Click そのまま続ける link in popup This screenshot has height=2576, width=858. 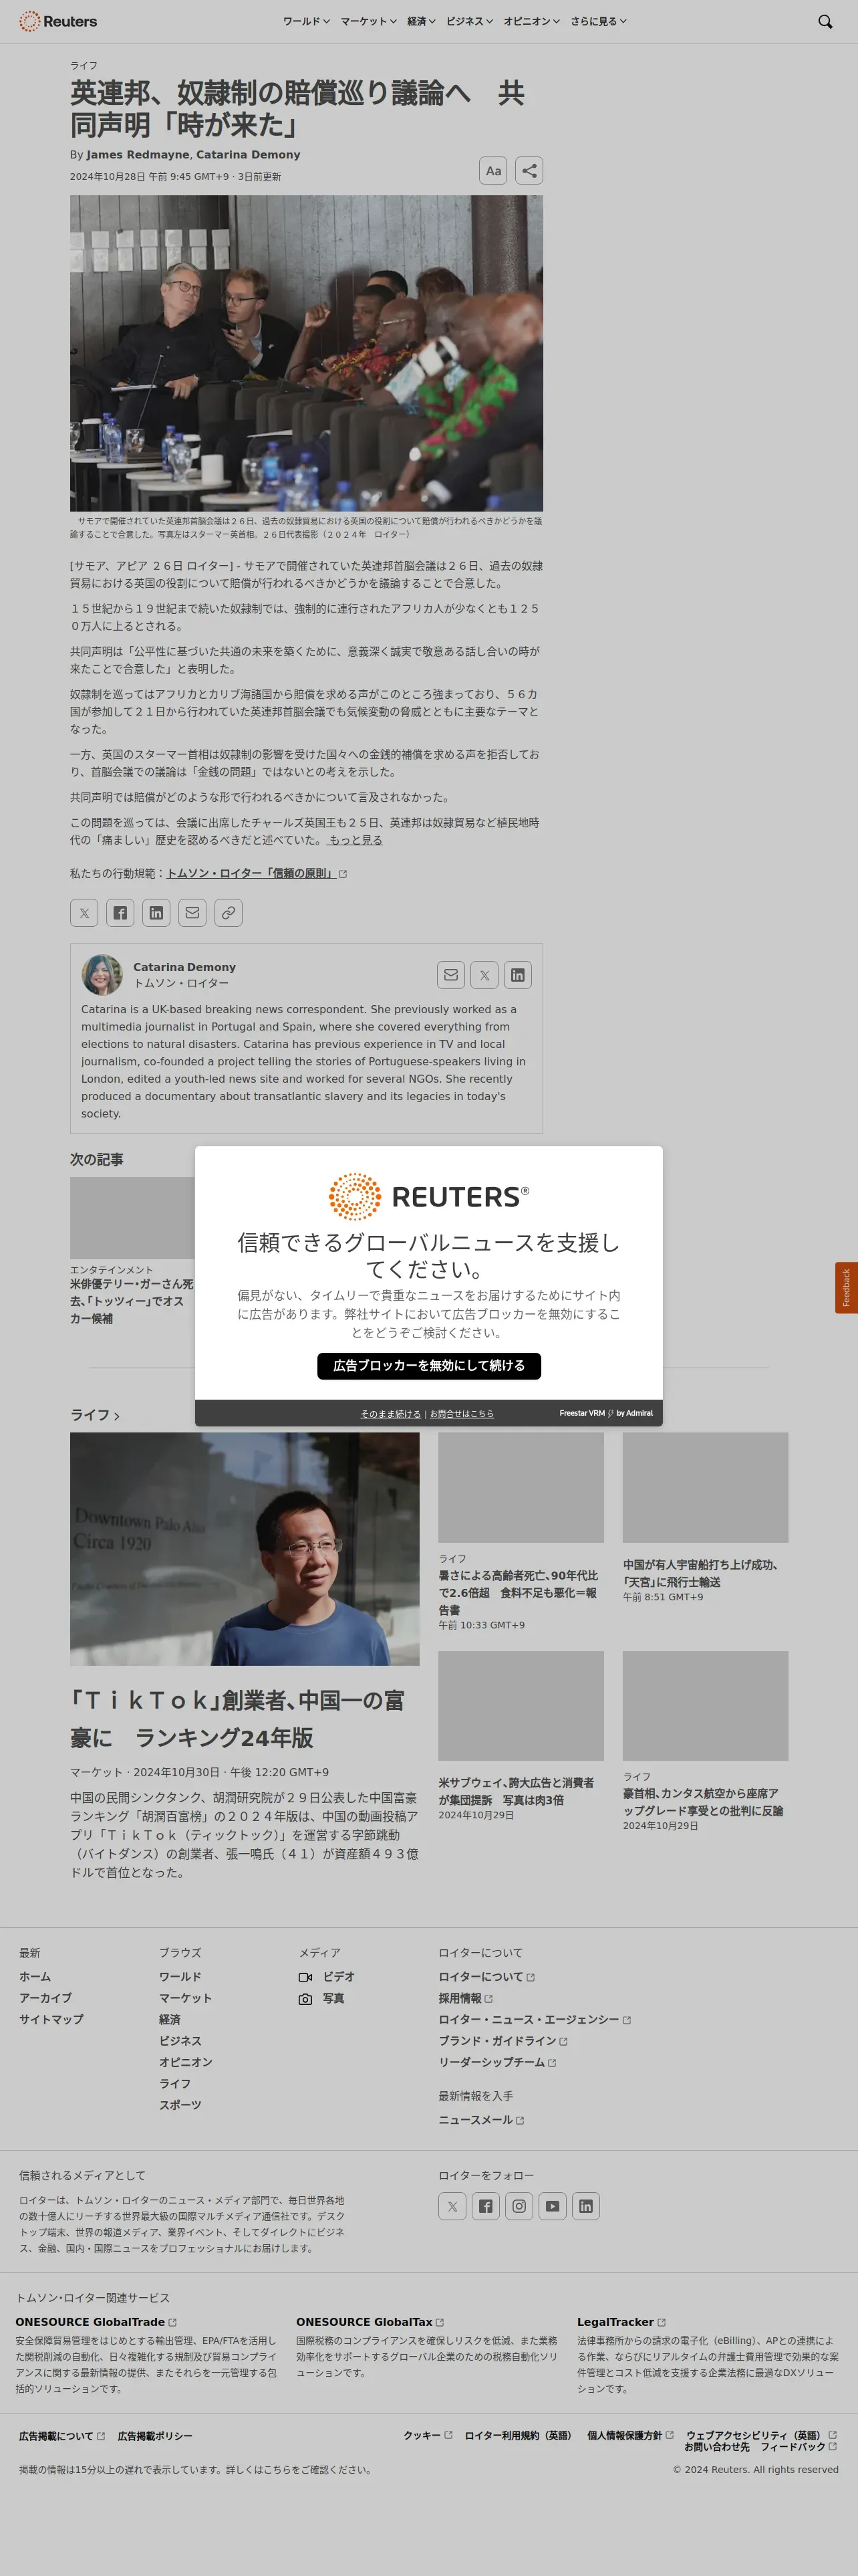coord(390,1414)
